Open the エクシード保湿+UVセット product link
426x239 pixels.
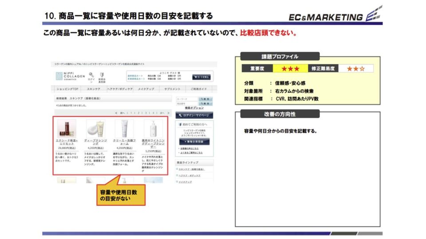click(67, 142)
